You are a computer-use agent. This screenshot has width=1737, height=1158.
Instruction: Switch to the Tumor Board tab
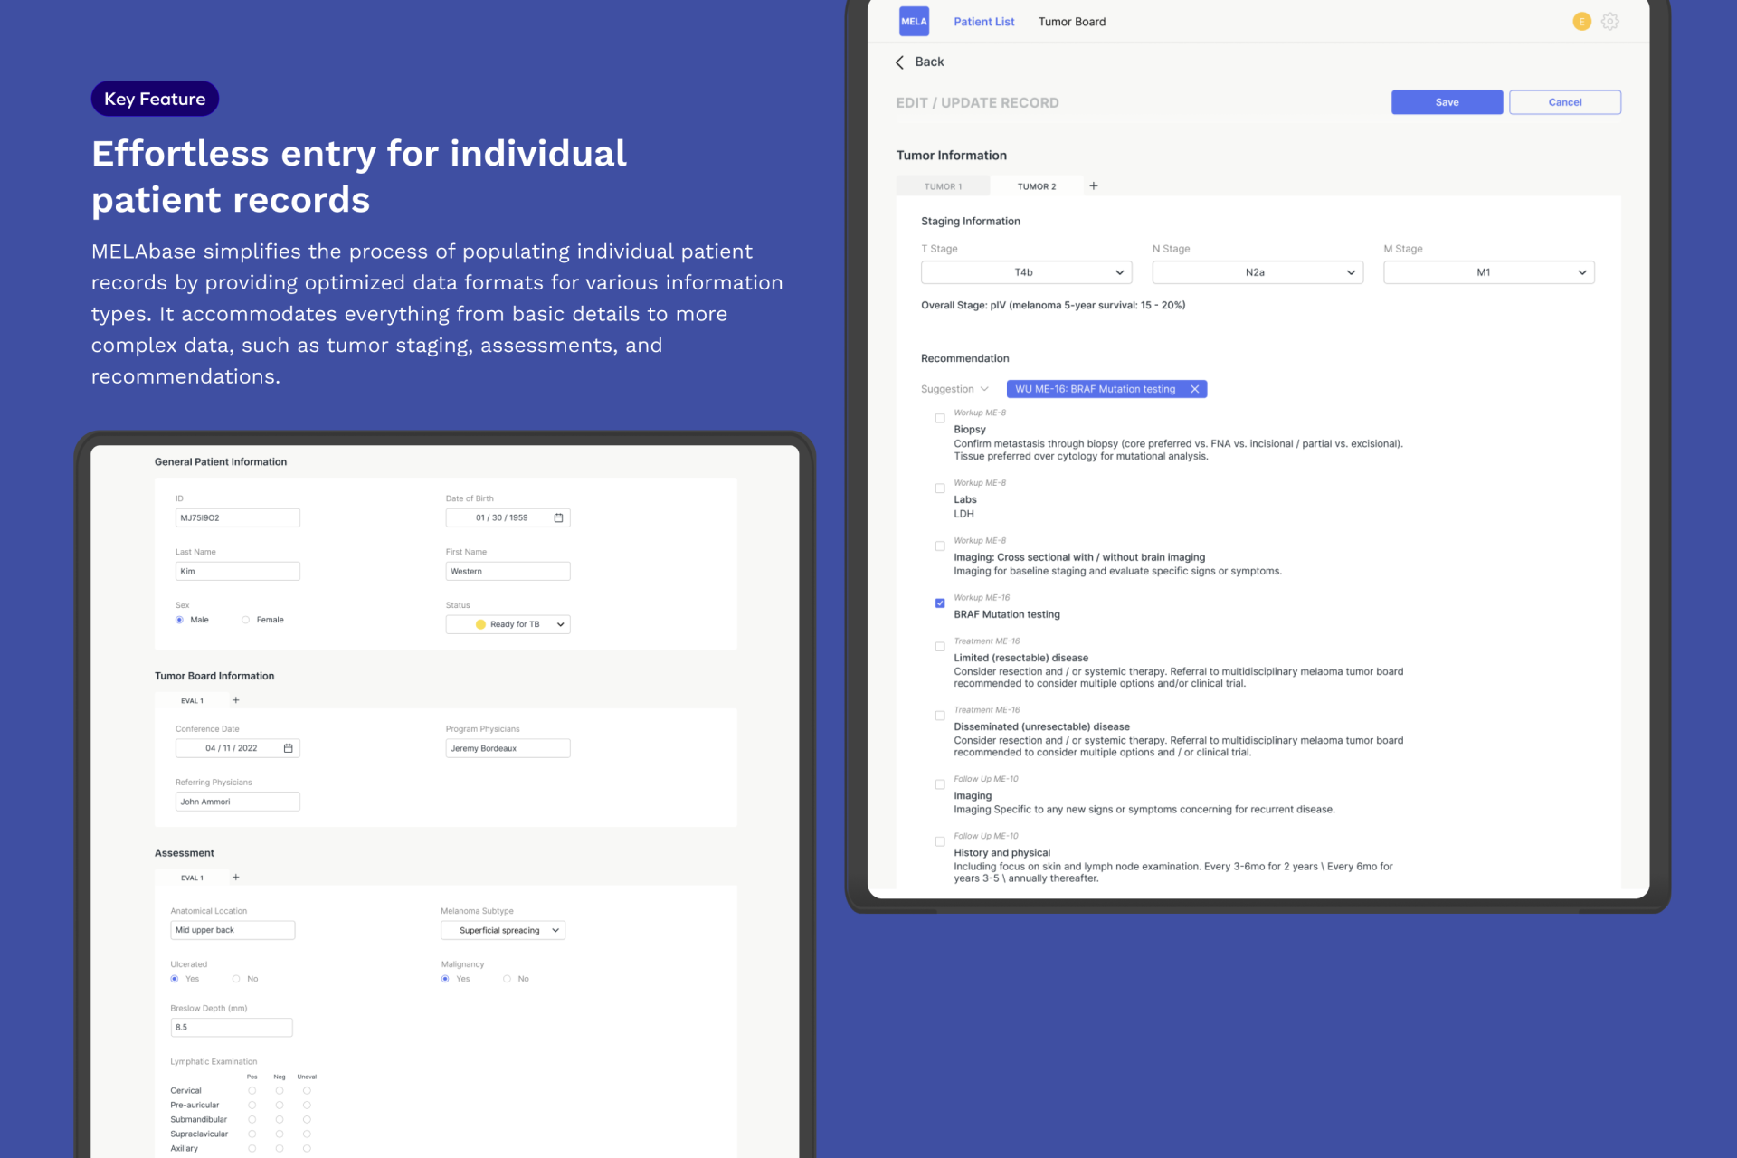click(x=1071, y=22)
